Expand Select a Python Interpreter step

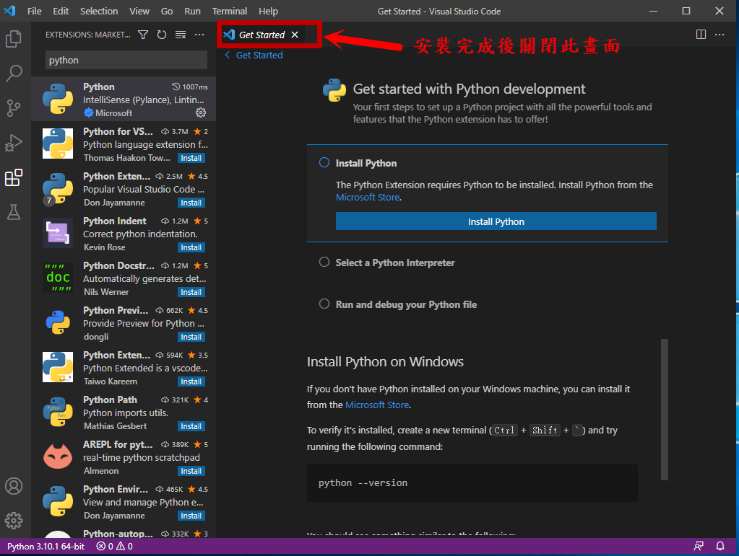pyautogui.click(x=395, y=262)
